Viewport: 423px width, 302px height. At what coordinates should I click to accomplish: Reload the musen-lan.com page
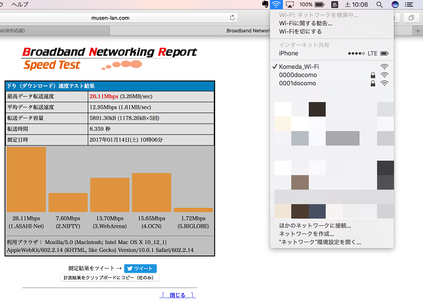click(x=232, y=18)
